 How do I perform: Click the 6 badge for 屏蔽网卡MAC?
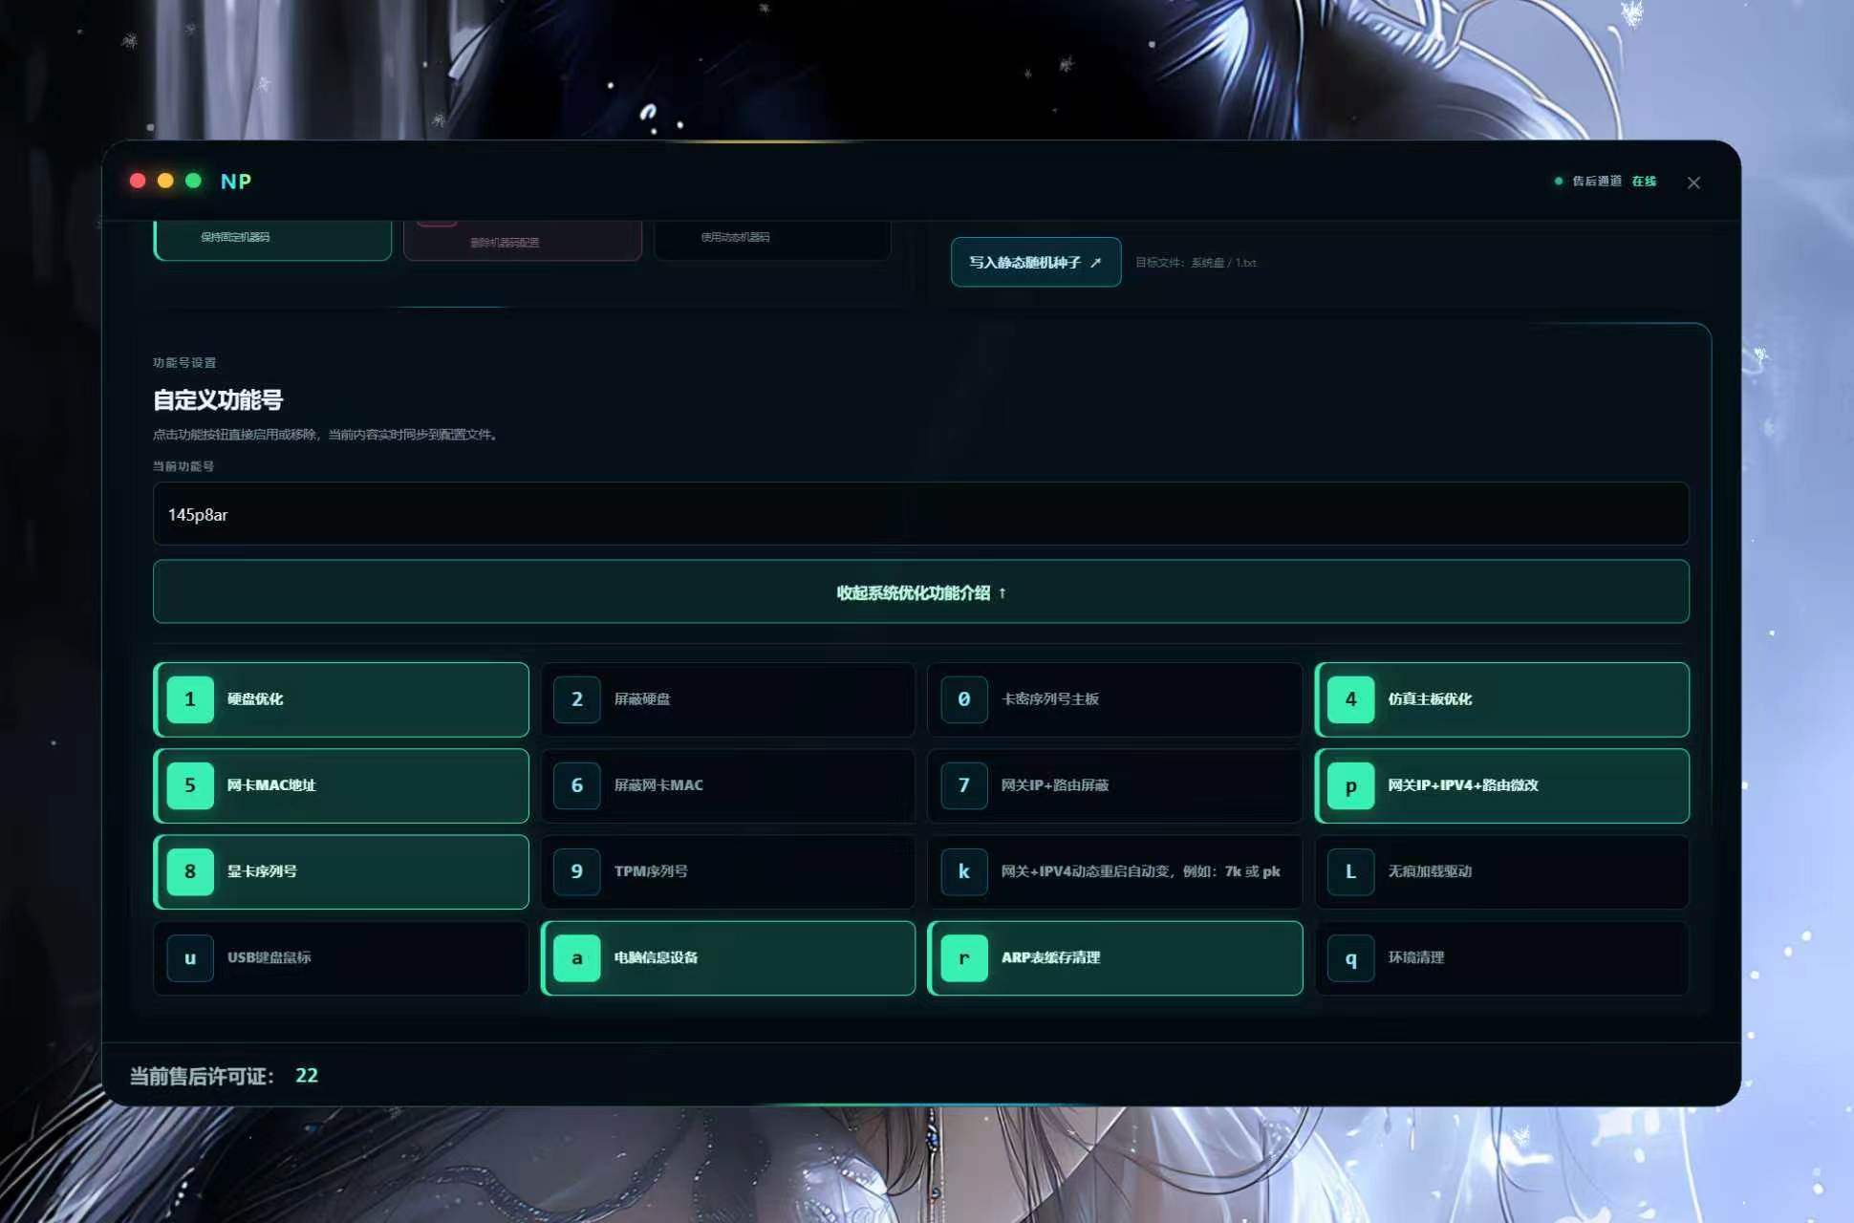pyautogui.click(x=577, y=785)
